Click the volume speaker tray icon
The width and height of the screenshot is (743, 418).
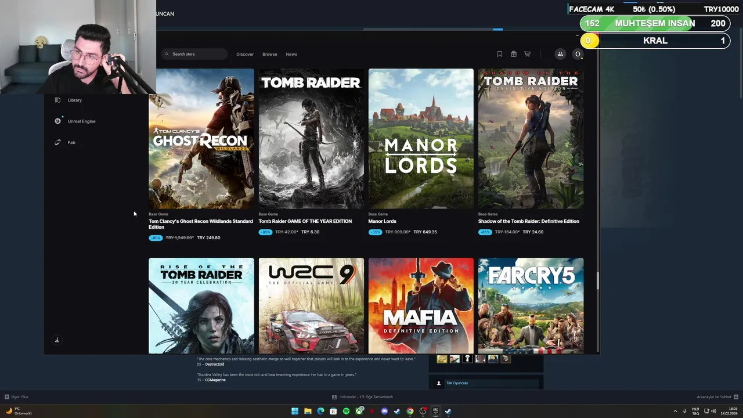coord(714,411)
